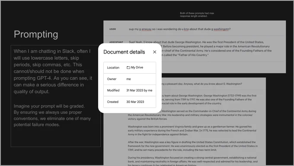Screen dimensions: 294x166
Task: Click the 'During his presidency, Washington focused' paragraph
Action: click(x=193, y=161)
